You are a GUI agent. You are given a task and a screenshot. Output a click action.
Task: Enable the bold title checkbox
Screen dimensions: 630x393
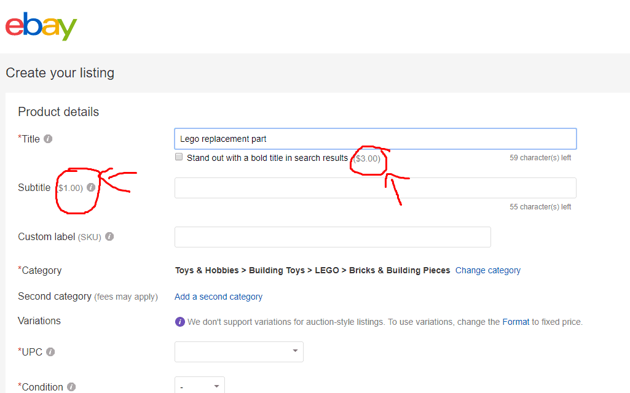179,157
